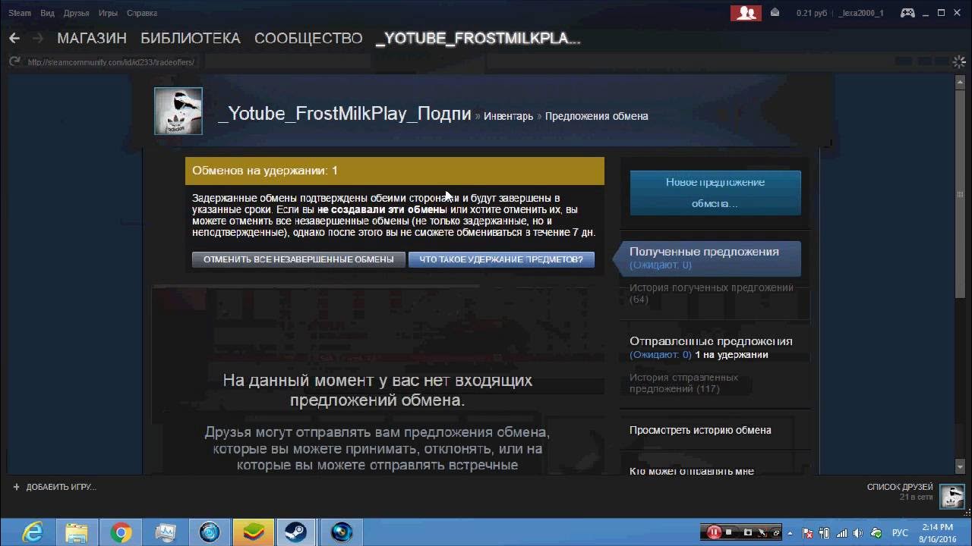Launch Big Picture mode via the controller icon
The height and width of the screenshot is (546, 972).
[x=907, y=13]
